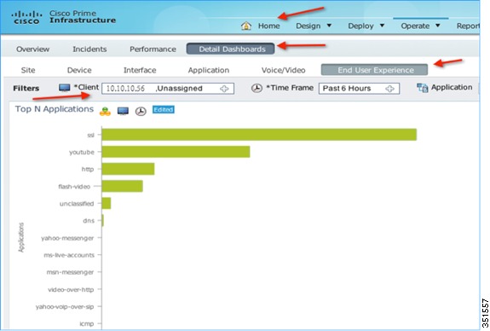Expand the Deploy dropdown arrow
This screenshot has width=490, height=331.
[382, 26]
